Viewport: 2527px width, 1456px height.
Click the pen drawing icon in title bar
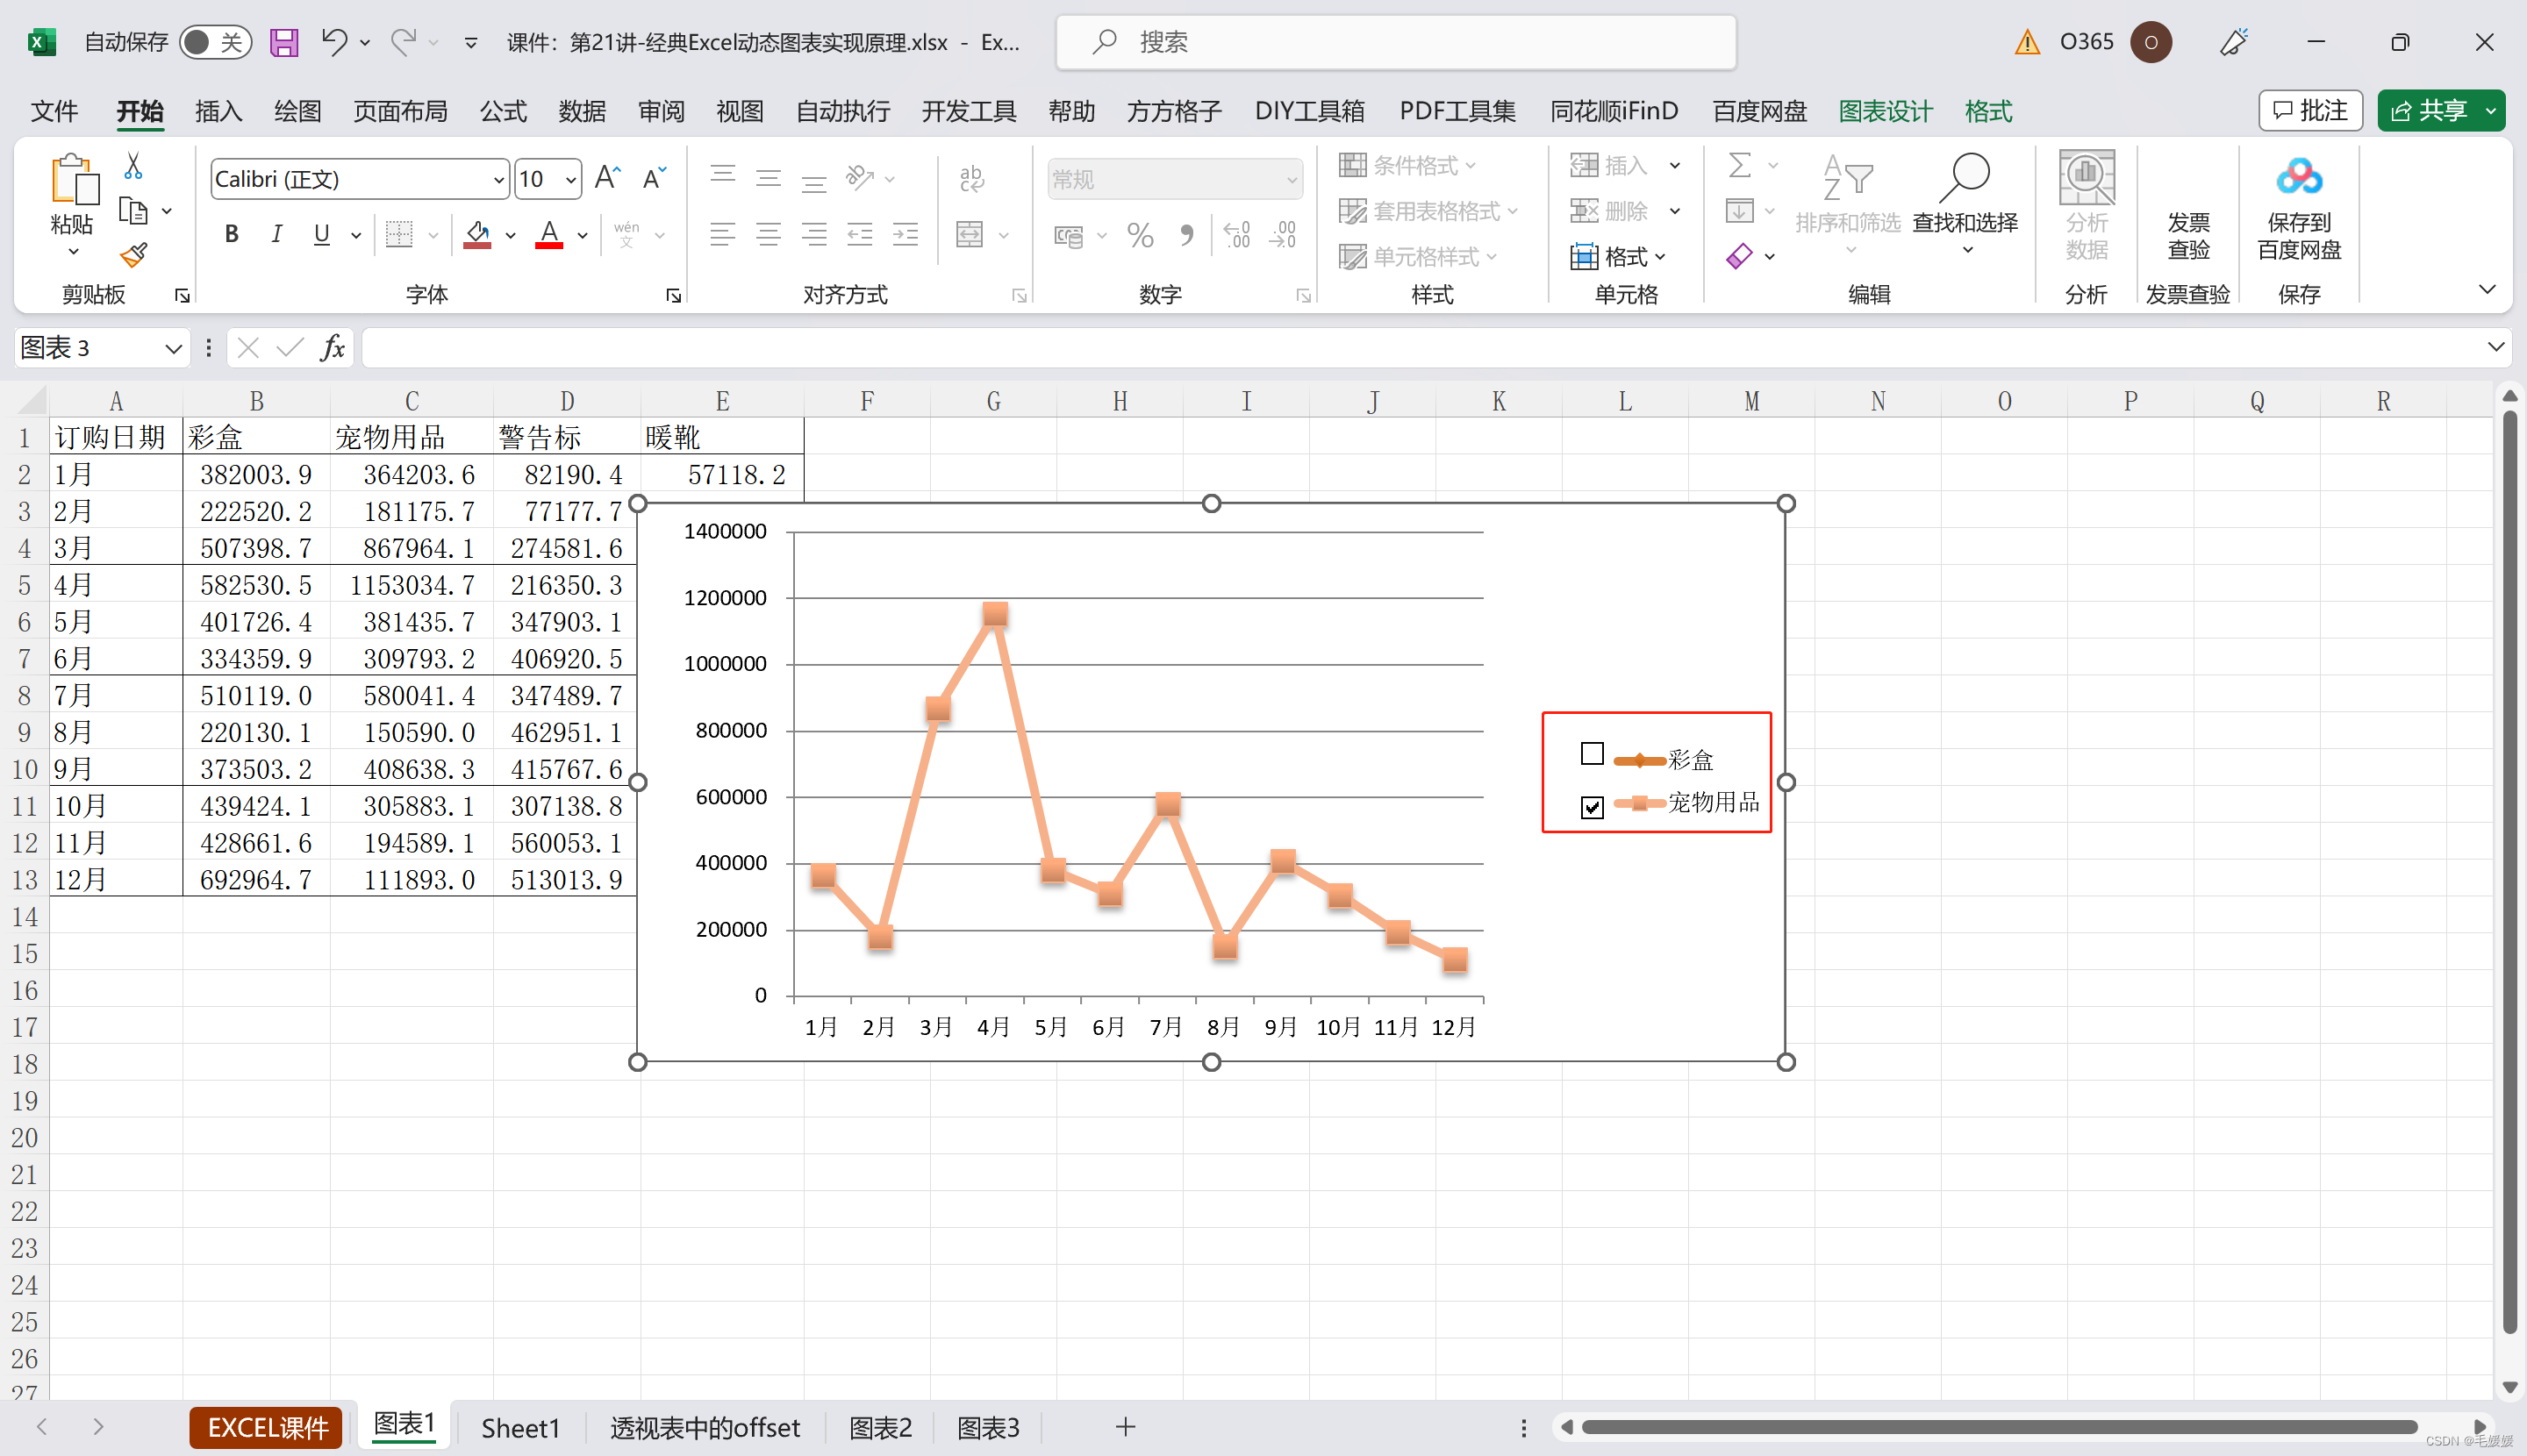point(2234,42)
